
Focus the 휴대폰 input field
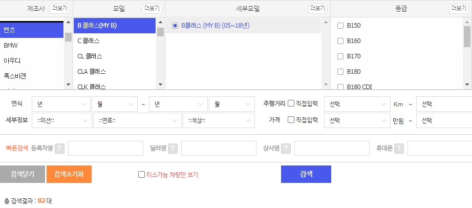click(x=440, y=148)
